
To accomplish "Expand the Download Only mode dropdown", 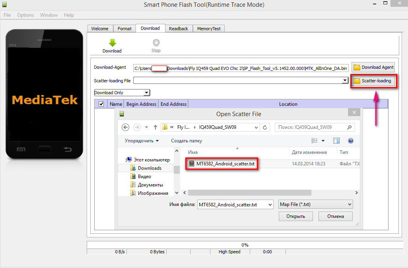I will pyautogui.click(x=147, y=93).
